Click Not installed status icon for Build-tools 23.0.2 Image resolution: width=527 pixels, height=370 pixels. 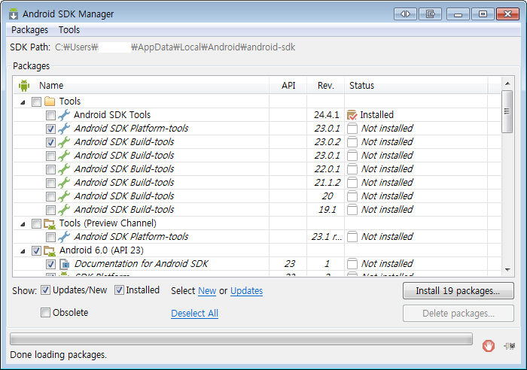coord(352,142)
